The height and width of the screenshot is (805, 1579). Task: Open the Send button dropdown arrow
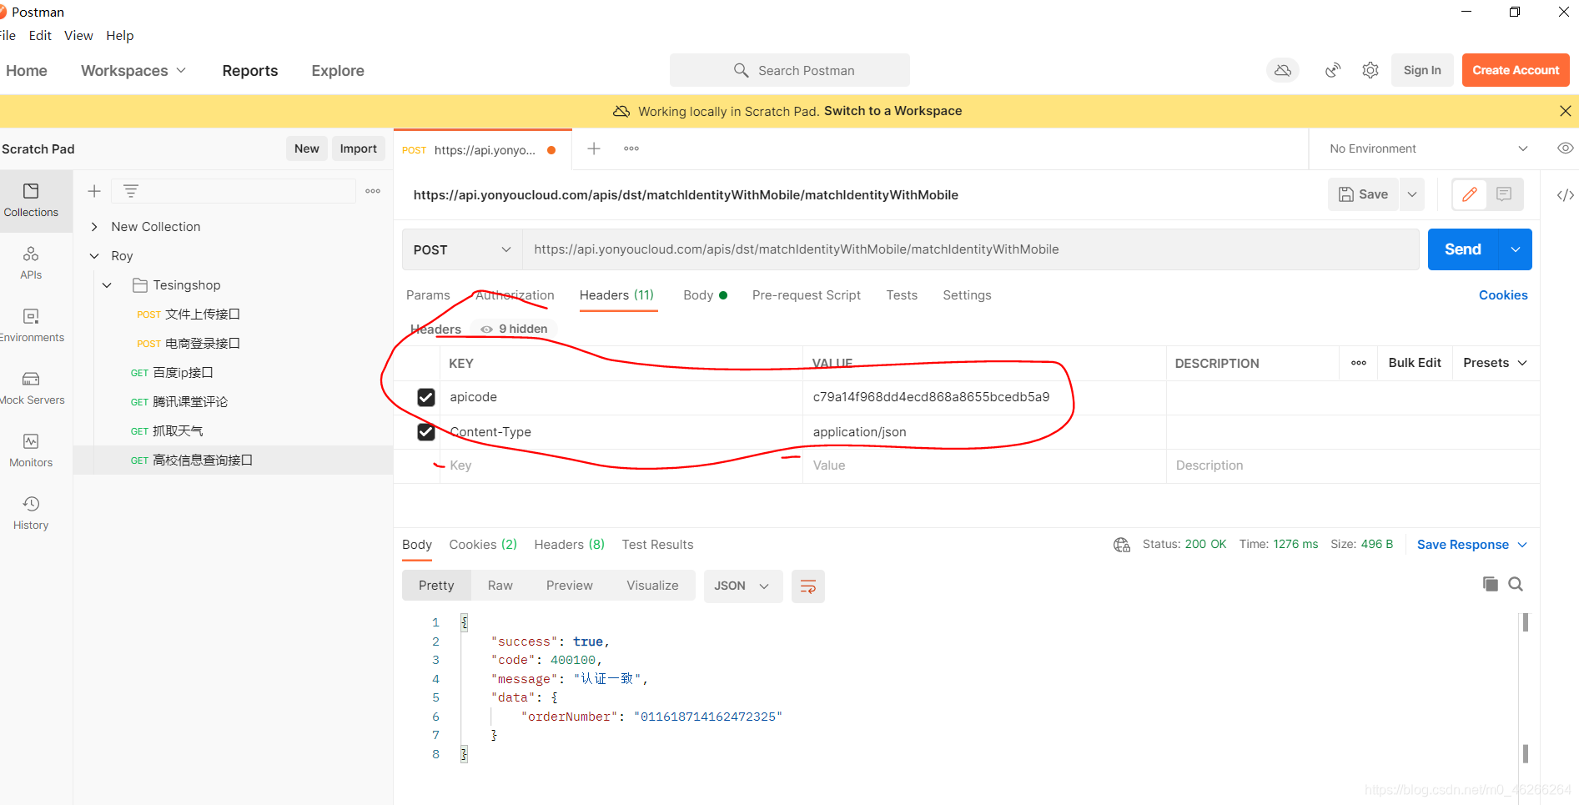pyautogui.click(x=1516, y=249)
